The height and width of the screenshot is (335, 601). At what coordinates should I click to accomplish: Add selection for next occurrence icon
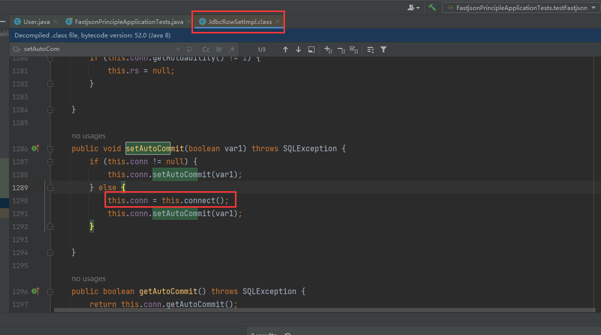328,49
